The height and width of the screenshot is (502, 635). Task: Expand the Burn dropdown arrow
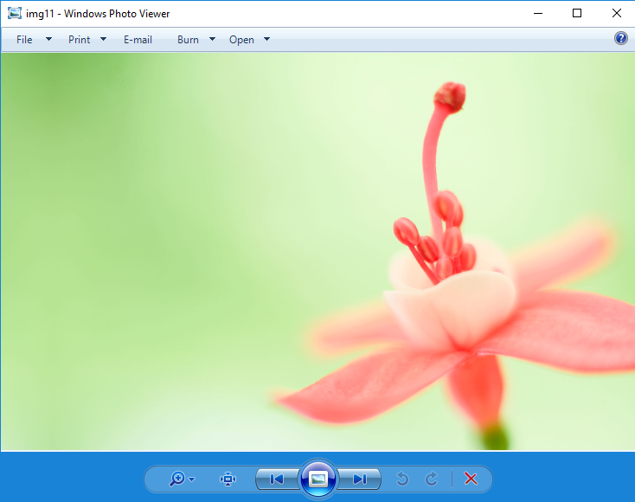coord(212,39)
